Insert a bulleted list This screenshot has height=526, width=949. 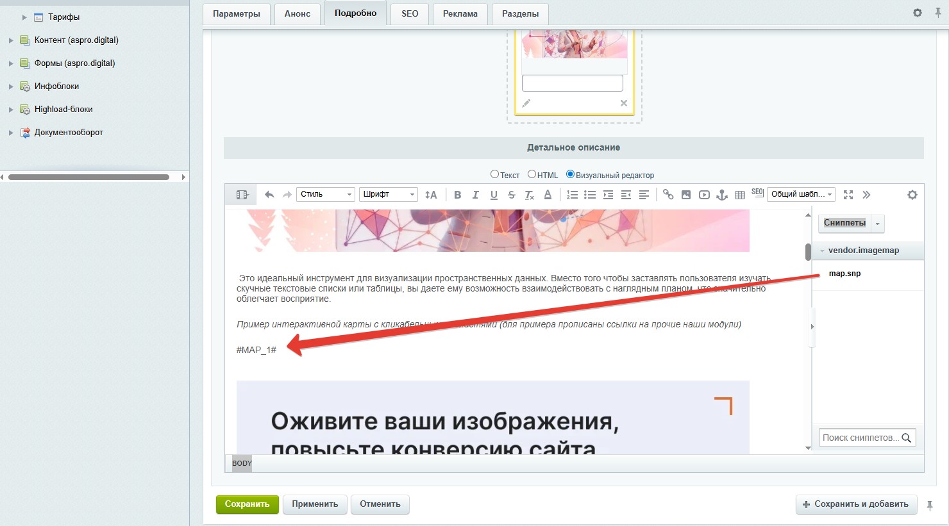[590, 195]
